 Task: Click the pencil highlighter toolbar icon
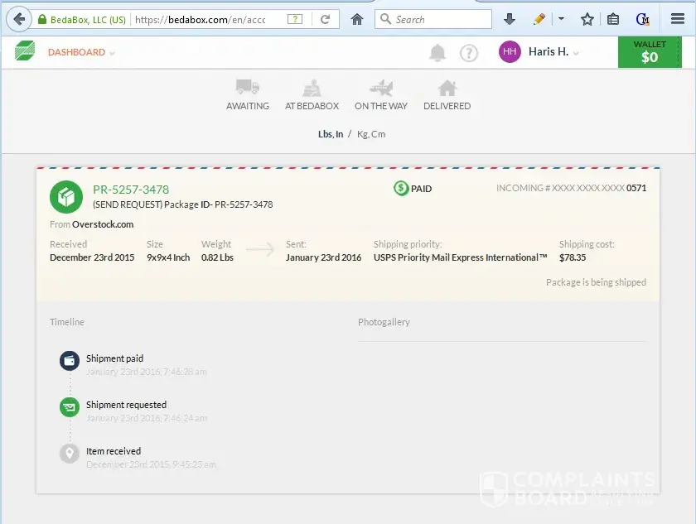pyautogui.click(x=539, y=19)
